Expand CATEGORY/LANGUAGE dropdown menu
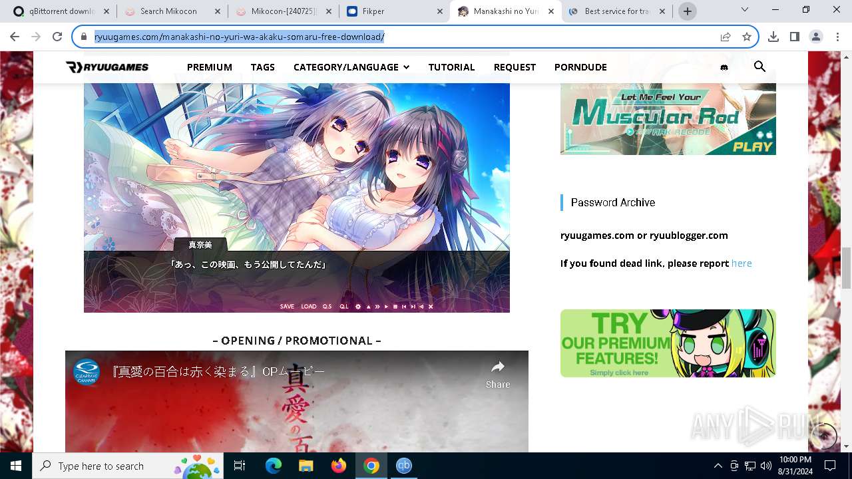Image resolution: width=852 pixels, height=479 pixels. point(351,67)
